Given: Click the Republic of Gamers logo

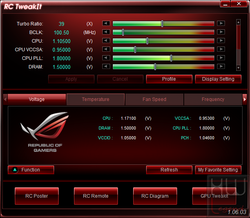Looking at the screenshot, I should pos(45,132).
